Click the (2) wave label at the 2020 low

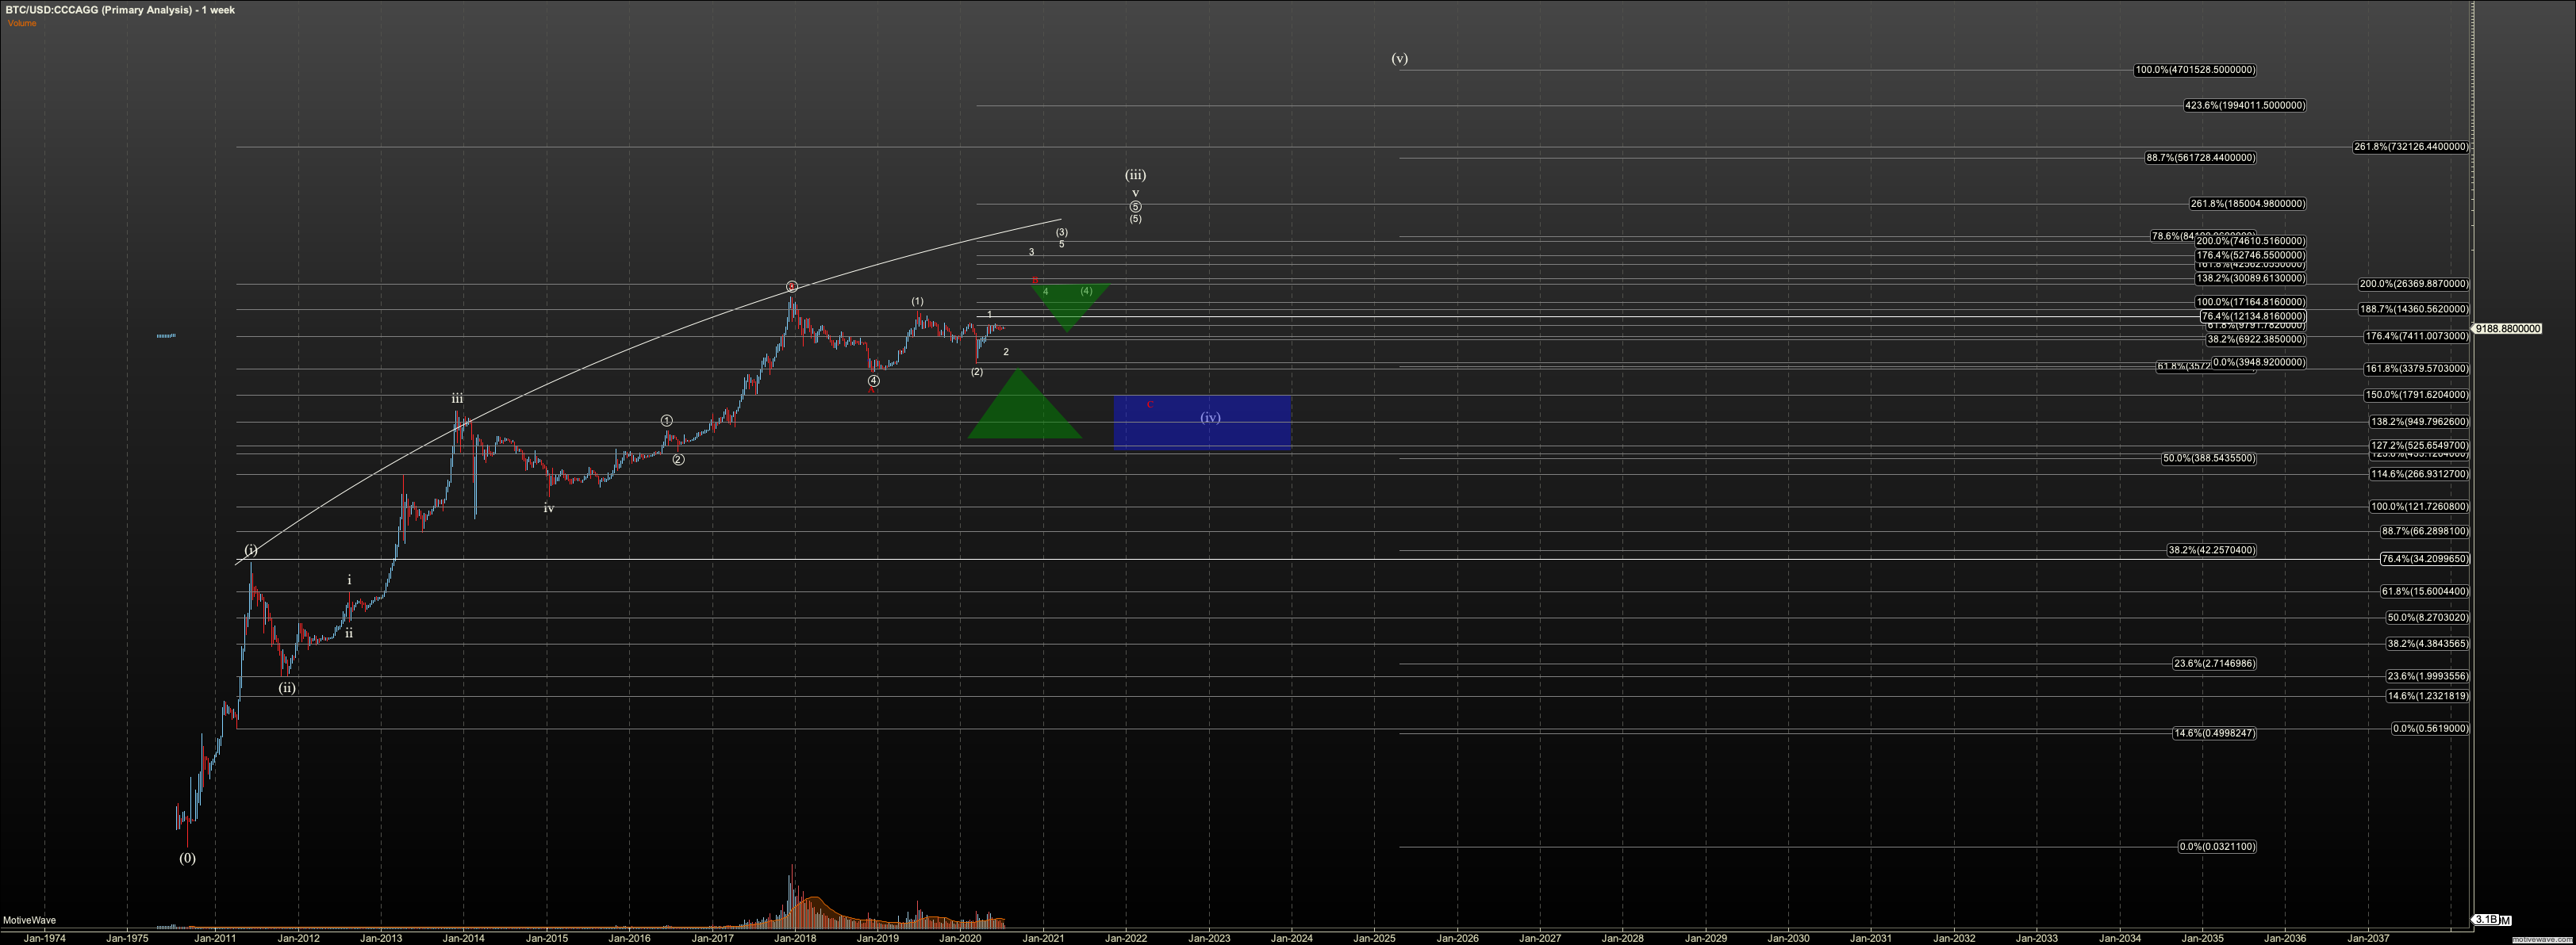[x=977, y=372]
